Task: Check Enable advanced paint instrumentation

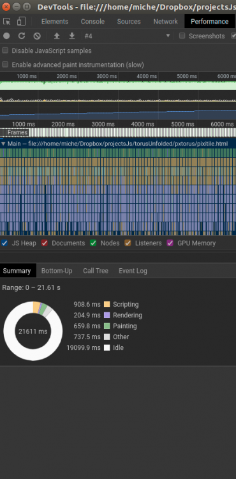Action: coord(5,65)
